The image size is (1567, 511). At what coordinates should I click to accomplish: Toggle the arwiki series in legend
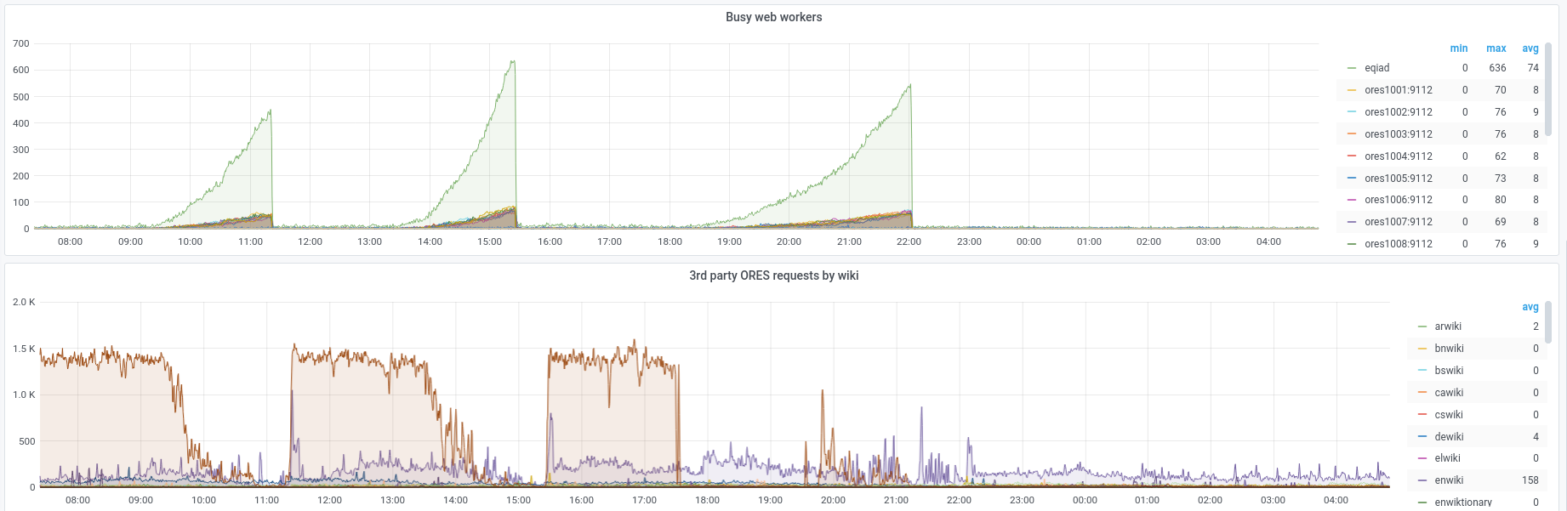click(x=1448, y=326)
